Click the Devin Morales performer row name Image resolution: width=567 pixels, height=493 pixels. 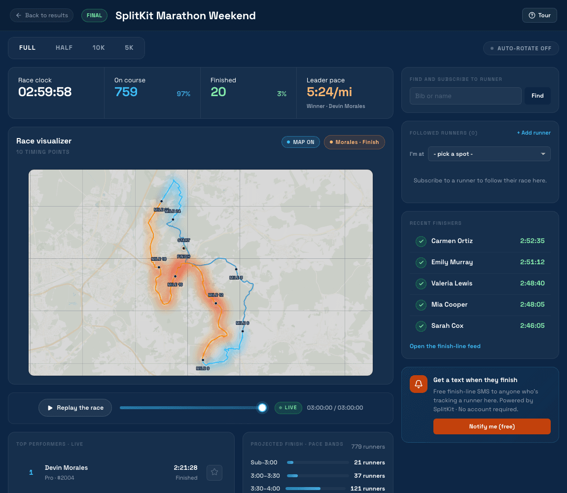click(x=66, y=468)
